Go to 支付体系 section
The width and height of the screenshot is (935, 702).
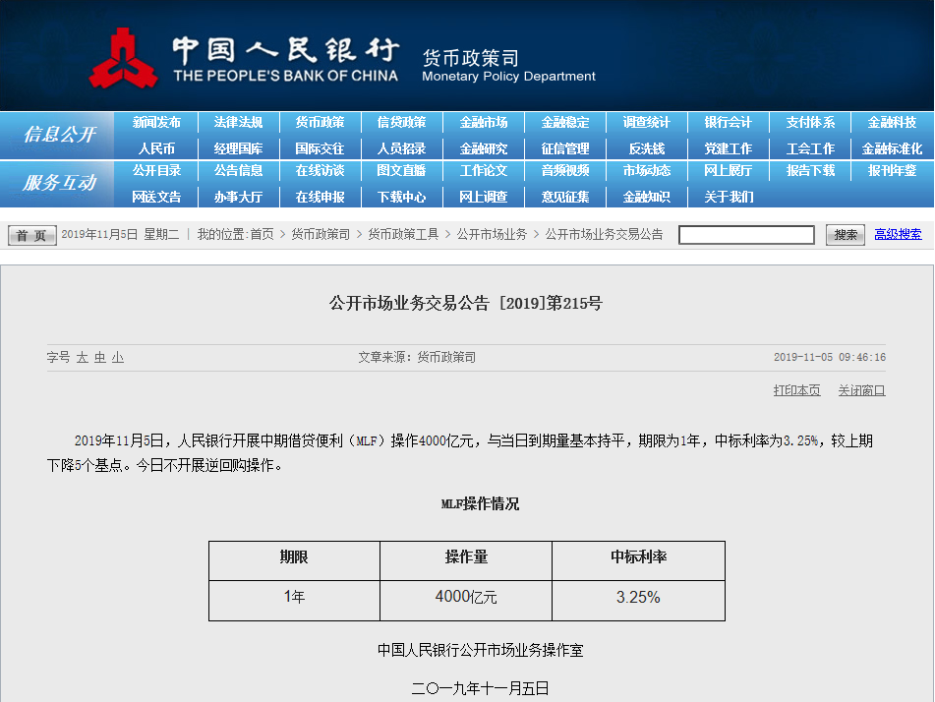[810, 122]
